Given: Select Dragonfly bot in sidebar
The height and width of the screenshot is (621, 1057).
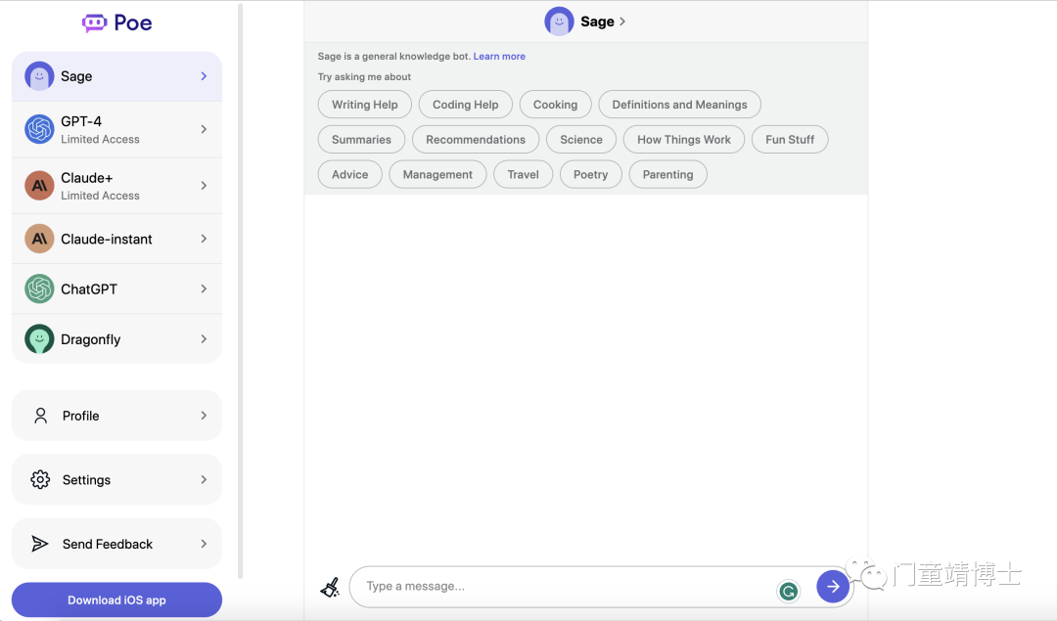Looking at the screenshot, I should 116,338.
